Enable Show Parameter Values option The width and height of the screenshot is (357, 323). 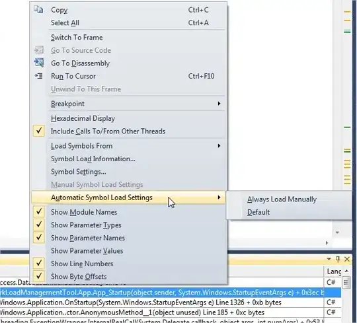(87, 250)
